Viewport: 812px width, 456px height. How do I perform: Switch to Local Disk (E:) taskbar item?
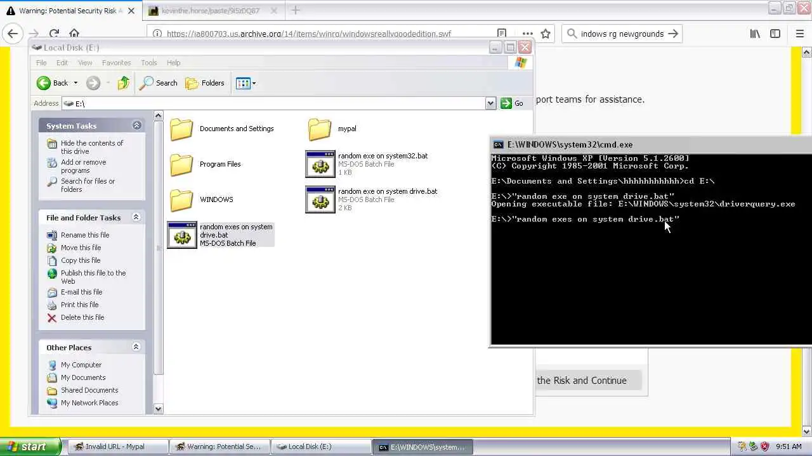[x=321, y=446]
